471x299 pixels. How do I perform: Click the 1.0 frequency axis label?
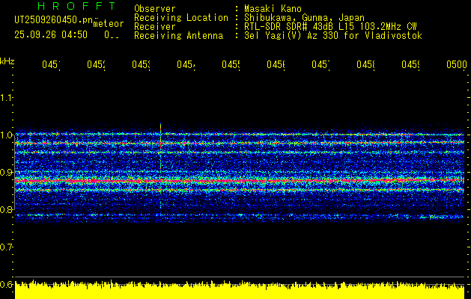tap(6, 135)
